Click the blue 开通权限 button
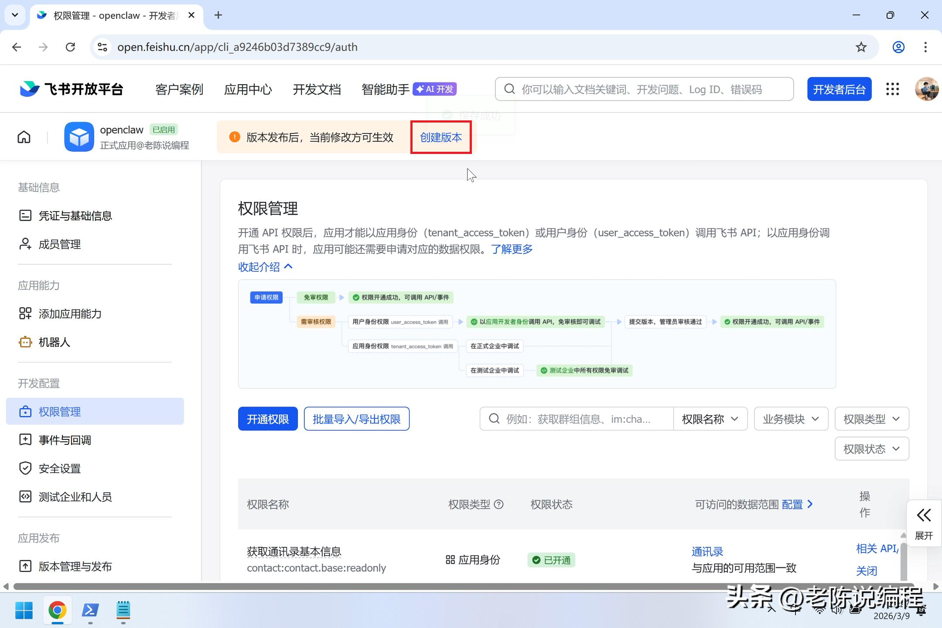This screenshot has height=628, width=942. point(268,419)
